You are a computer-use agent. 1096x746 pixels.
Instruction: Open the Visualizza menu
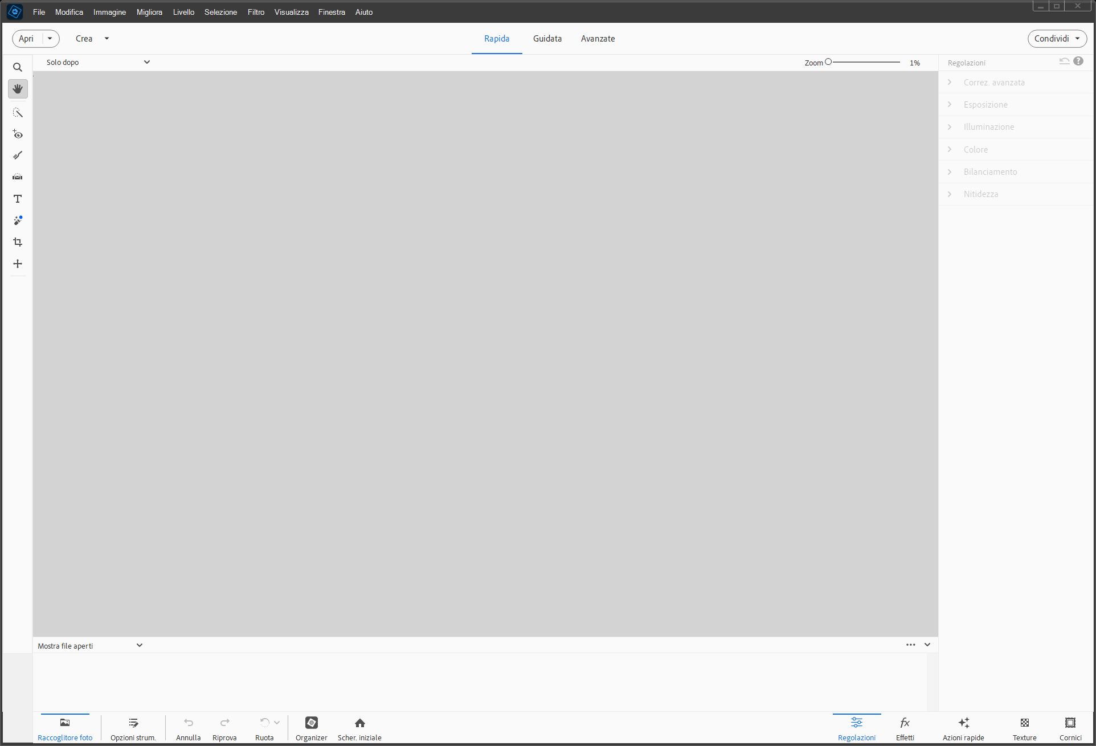tap(291, 12)
